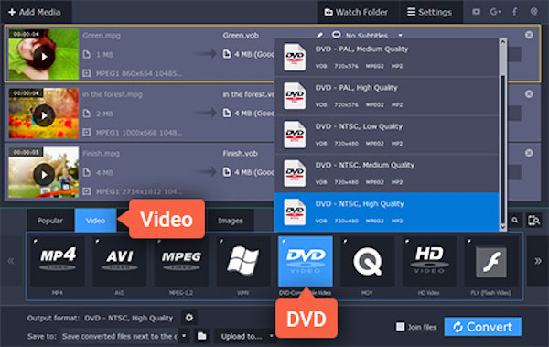Remove Green.mpg from the list
The image size is (549, 347).
point(529,35)
